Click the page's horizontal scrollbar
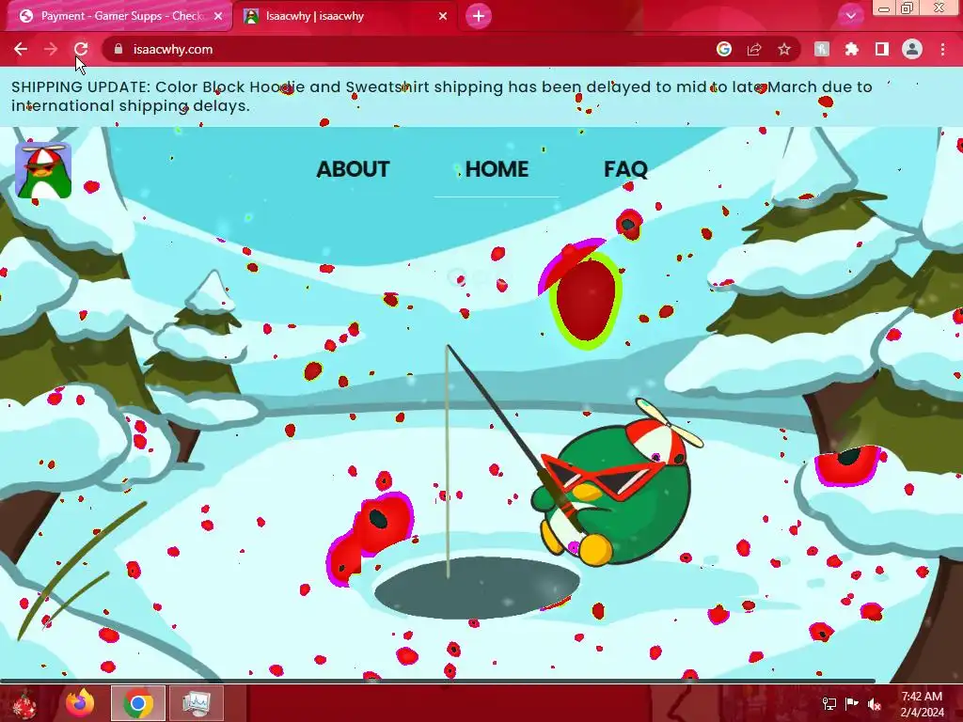963x722 pixels. [437, 681]
